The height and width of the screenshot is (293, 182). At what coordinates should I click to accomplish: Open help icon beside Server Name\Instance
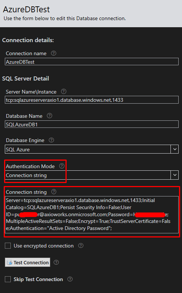click(x=64, y=91)
